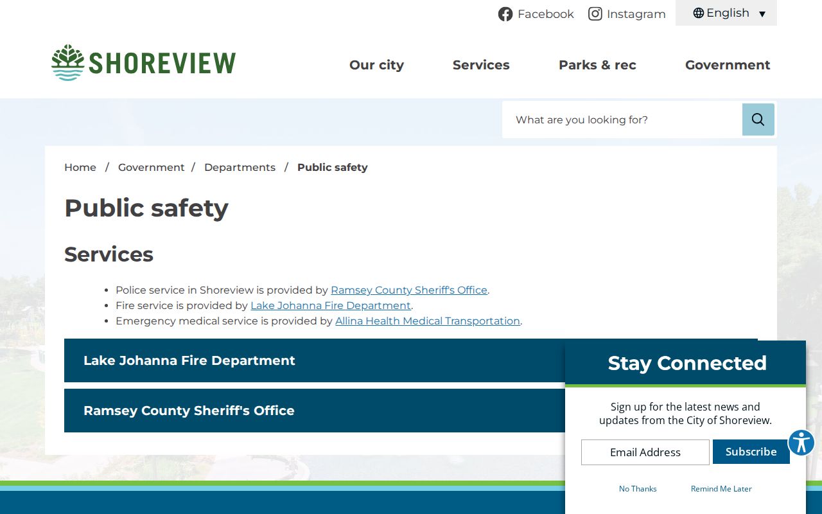The image size is (822, 514).
Task: Open the Services menu
Action: (x=481, y=65)
